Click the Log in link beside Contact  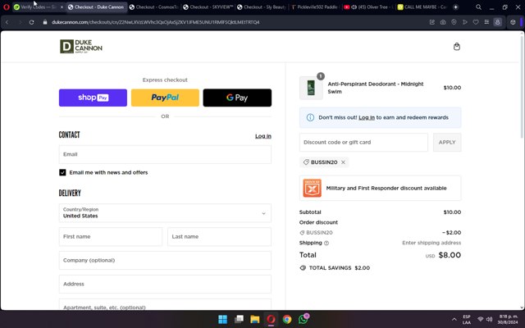[263, 136]
